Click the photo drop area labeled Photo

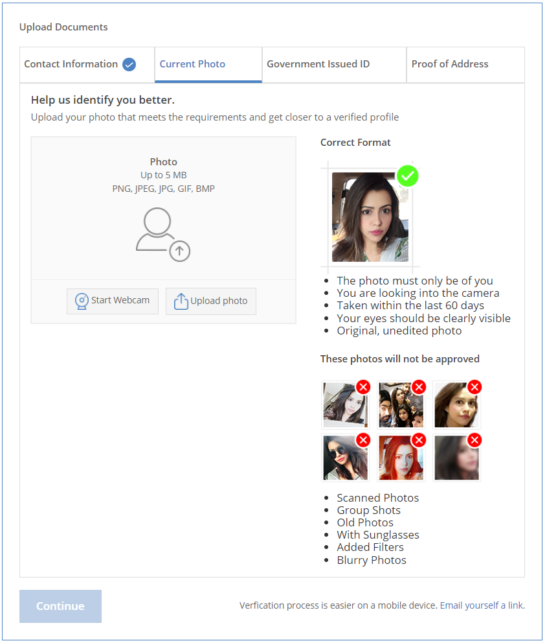163,207
